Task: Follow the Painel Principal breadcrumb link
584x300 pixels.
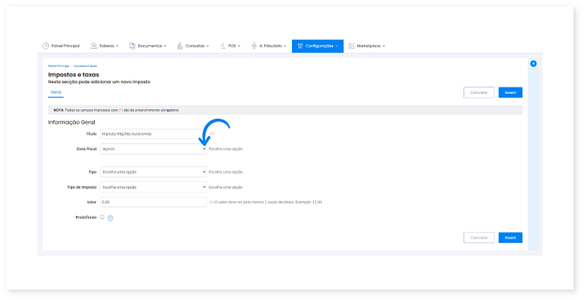Action: [58, 66]
